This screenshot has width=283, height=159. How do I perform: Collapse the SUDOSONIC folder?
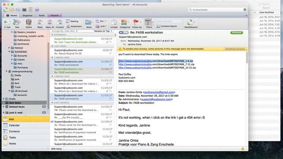[x=9, y=52]
